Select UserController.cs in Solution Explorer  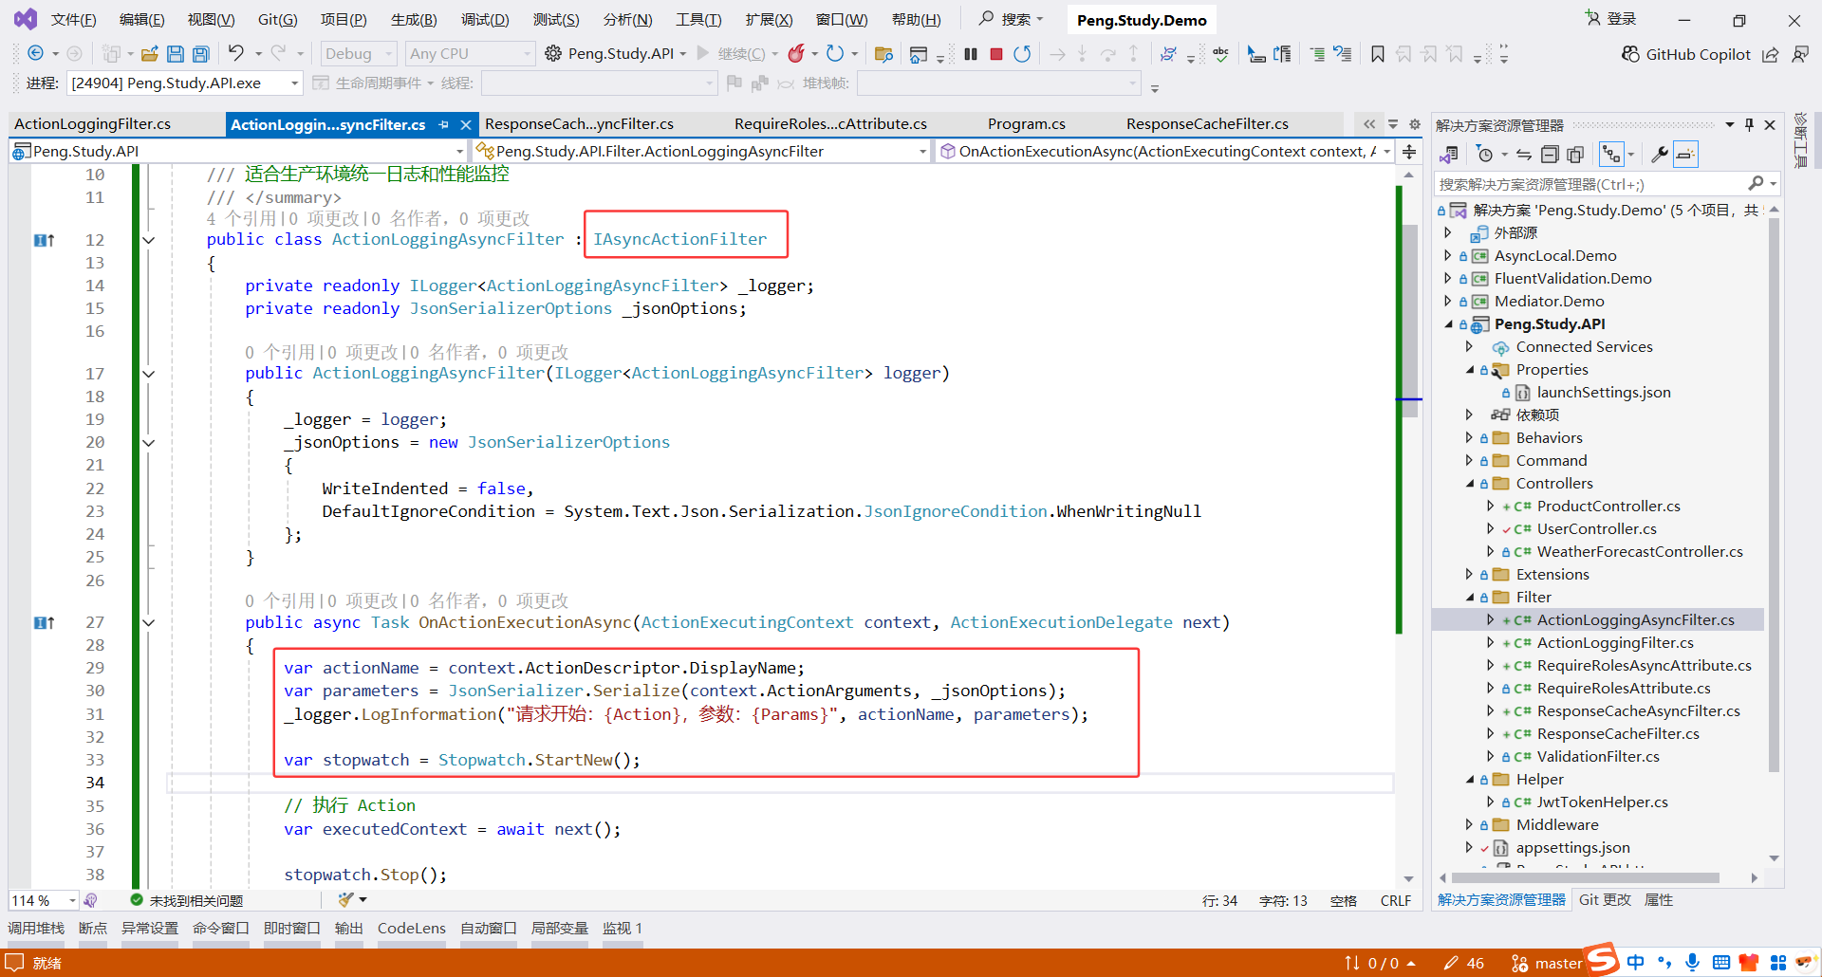[1596, 529]
